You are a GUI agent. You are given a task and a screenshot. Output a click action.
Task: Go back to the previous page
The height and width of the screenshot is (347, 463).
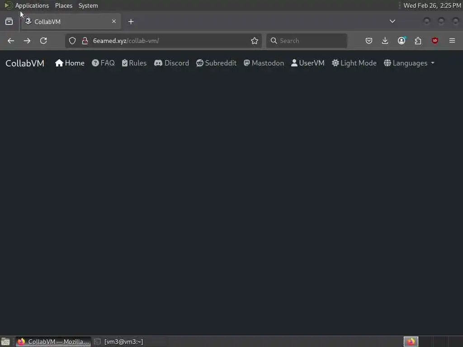click(x=11, y=41)
